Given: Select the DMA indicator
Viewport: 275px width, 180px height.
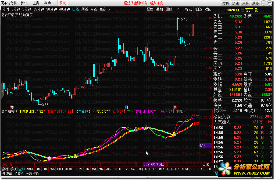Looking at the screenshot, I should click(45, 169).
